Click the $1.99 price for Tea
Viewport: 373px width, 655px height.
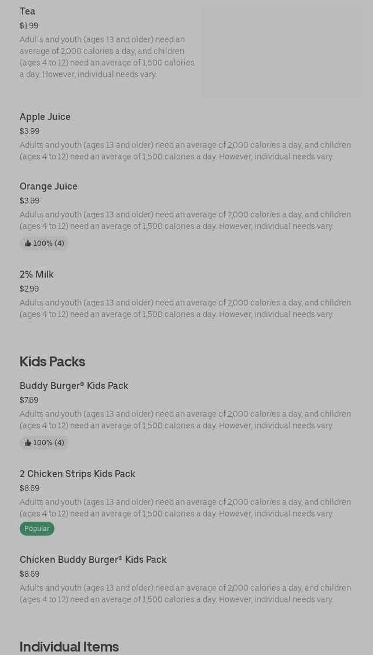29,26
